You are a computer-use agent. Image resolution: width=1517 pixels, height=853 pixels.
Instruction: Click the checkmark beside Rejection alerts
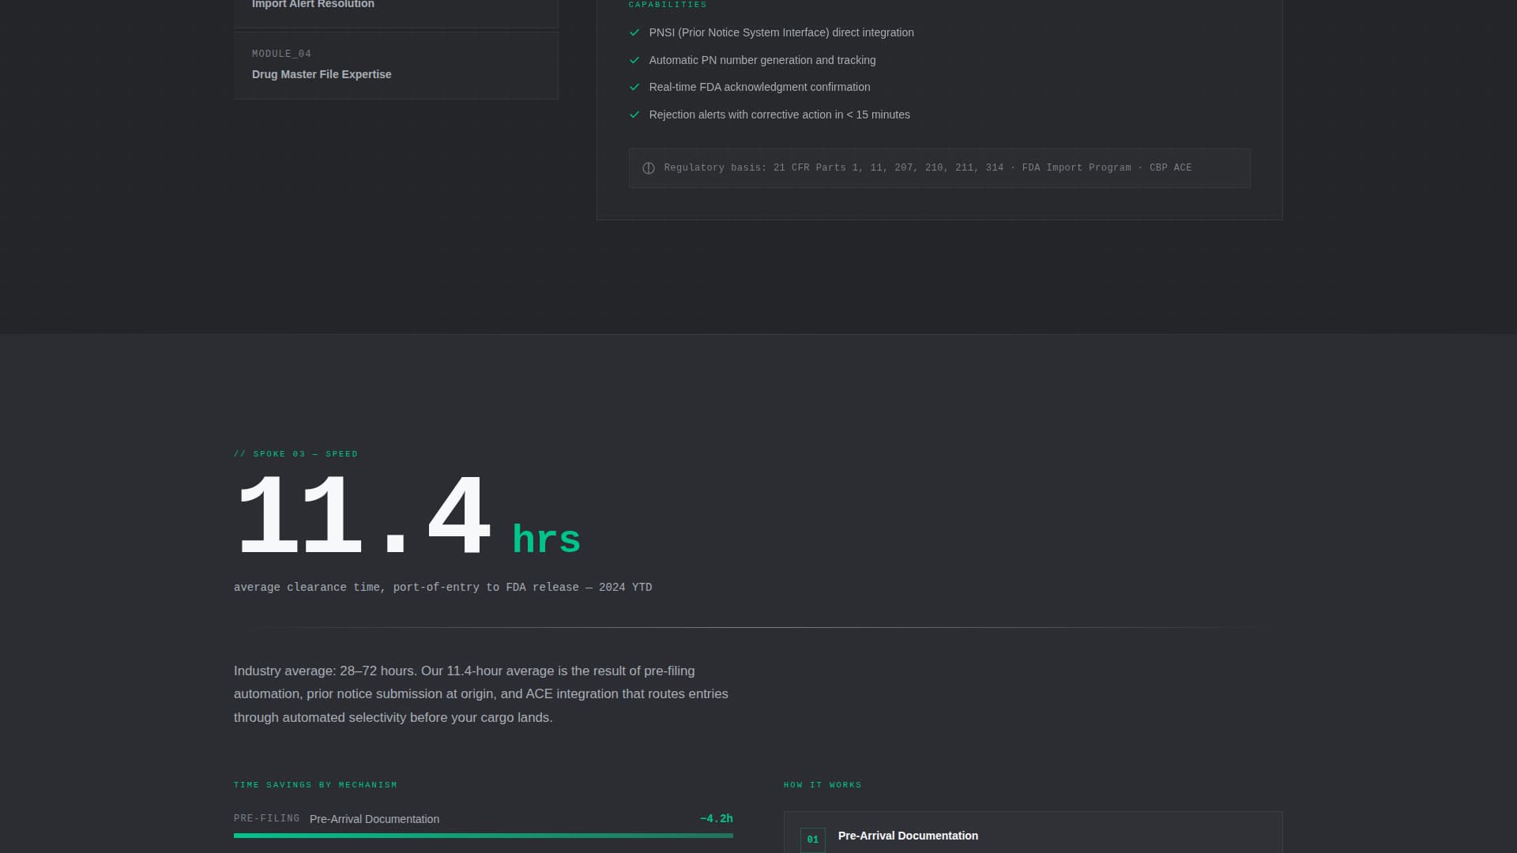(x=634, y=115)
